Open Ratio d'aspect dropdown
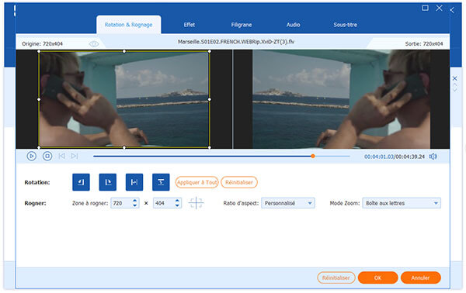 (288, 203)
